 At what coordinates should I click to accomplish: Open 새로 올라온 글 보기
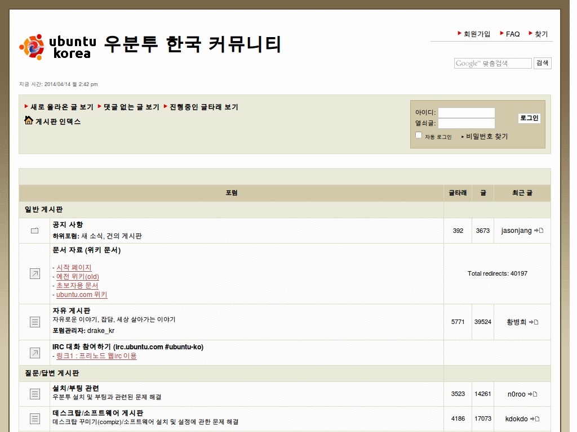coord(62,107)
